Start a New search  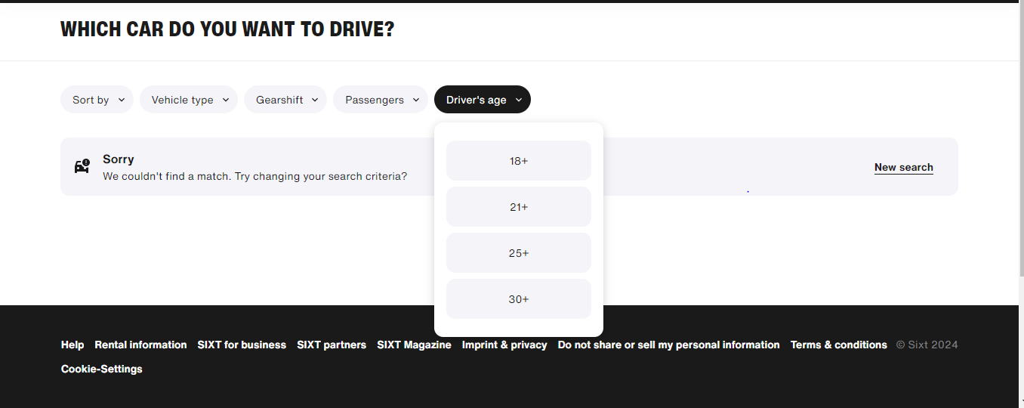click(x=903, y=167)
